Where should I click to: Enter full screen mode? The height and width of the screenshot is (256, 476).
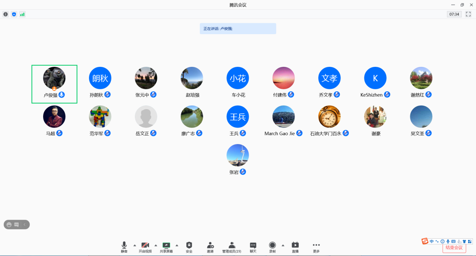point(468,14)
